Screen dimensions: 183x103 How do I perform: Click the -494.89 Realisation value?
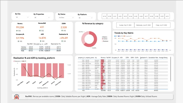[x=63, y=38]
